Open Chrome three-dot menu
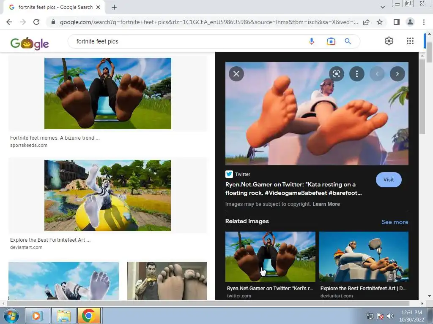This screenshot has width=433, height=324. [424, 22]
